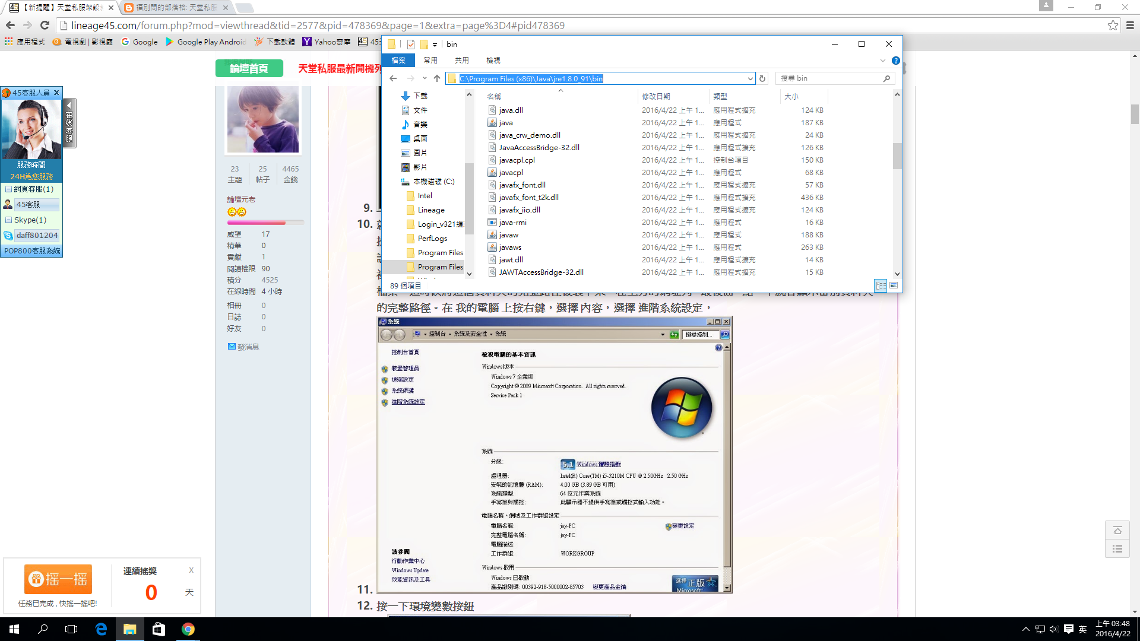Sort by 類型 column header

[x=745, y=96]
